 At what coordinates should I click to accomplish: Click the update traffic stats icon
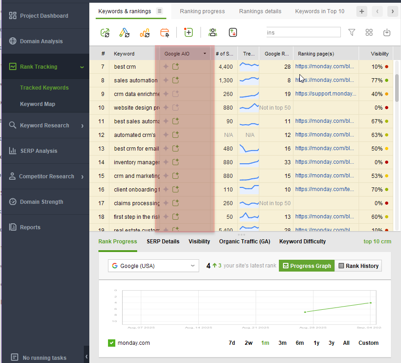point(145,33)
